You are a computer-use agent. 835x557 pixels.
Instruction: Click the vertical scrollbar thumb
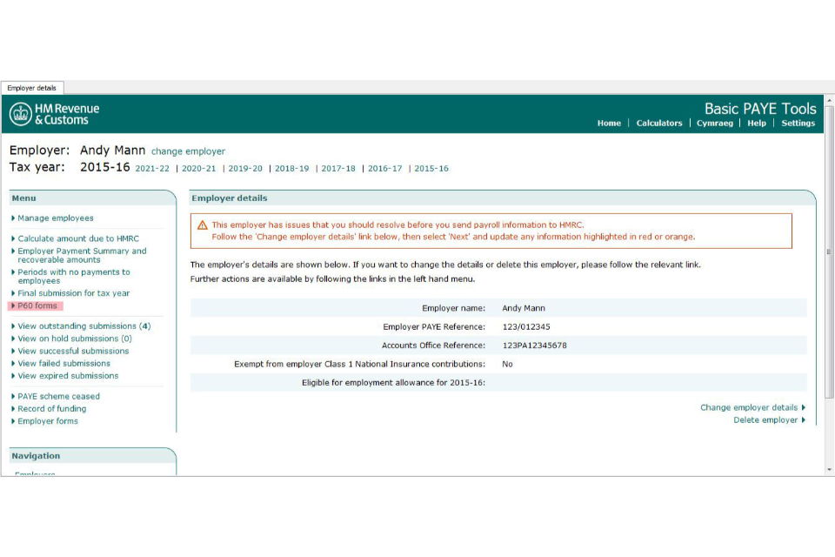(x=829, y=252)
